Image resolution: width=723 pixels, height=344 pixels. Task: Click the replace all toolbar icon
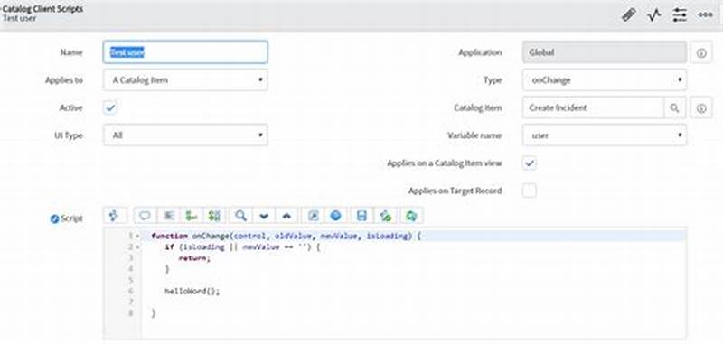pos(214,215)
